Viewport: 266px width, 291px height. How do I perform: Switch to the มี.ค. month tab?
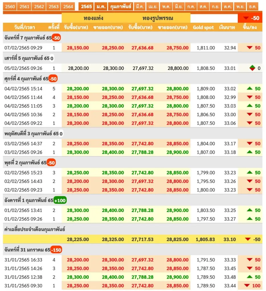pyautogui.click(x=140, y=7)
